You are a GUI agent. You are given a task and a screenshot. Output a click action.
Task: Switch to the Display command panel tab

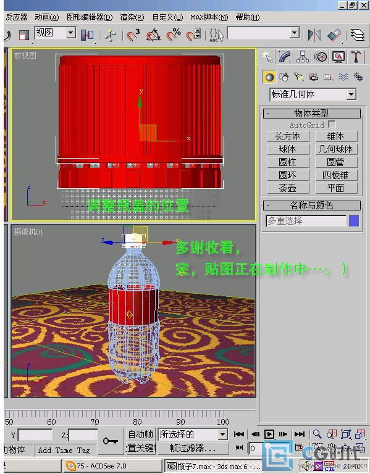338,57
